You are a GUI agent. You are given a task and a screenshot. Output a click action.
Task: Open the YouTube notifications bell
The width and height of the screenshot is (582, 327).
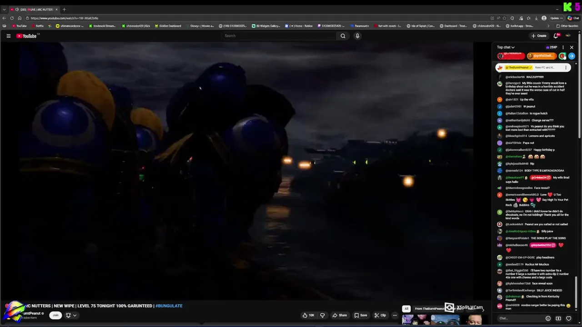pyautogui.click(x=556, y=36)
